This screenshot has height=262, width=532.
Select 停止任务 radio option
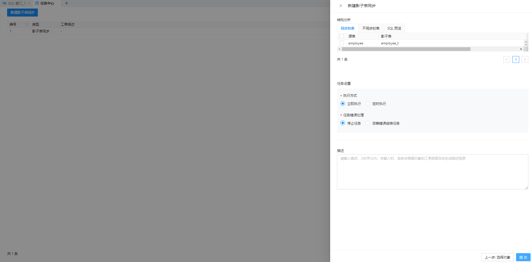[x=343, y=123]
